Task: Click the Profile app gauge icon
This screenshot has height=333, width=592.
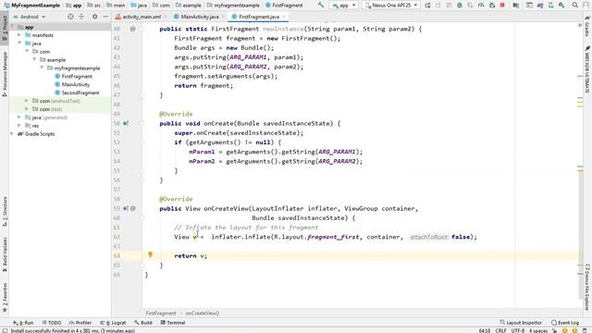Action: coord(481,6)
